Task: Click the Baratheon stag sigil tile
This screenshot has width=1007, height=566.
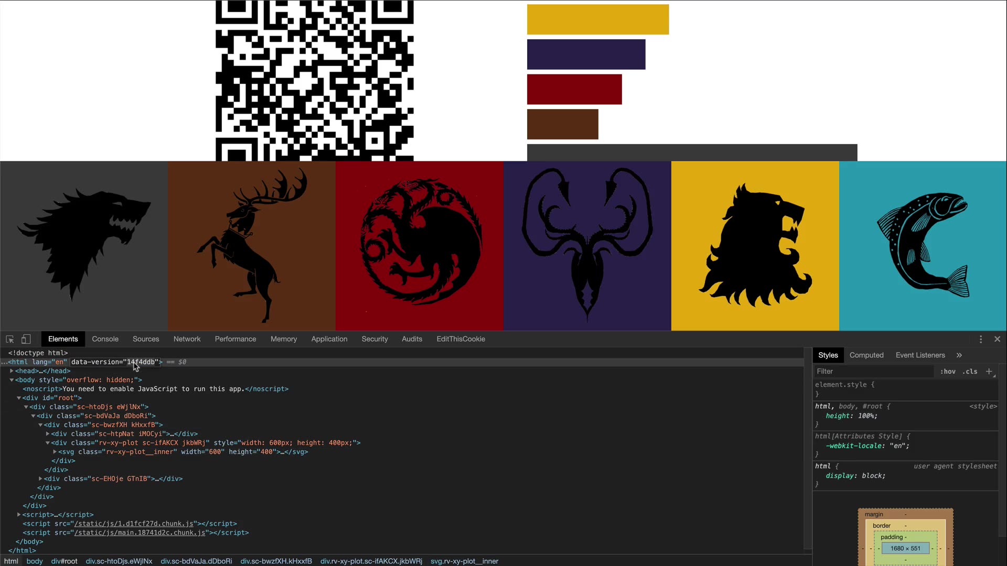Action: click(252, 245)
